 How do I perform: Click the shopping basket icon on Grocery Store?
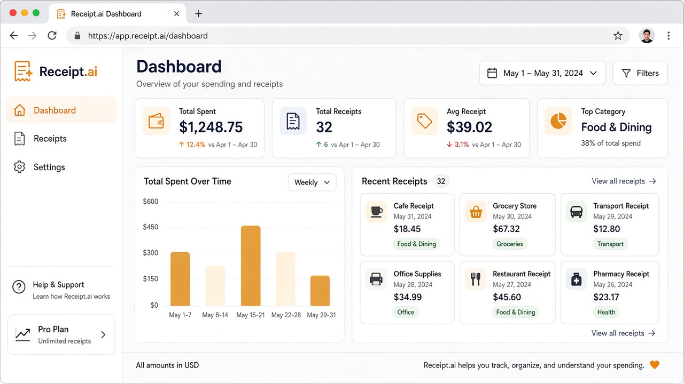(476, 212)
